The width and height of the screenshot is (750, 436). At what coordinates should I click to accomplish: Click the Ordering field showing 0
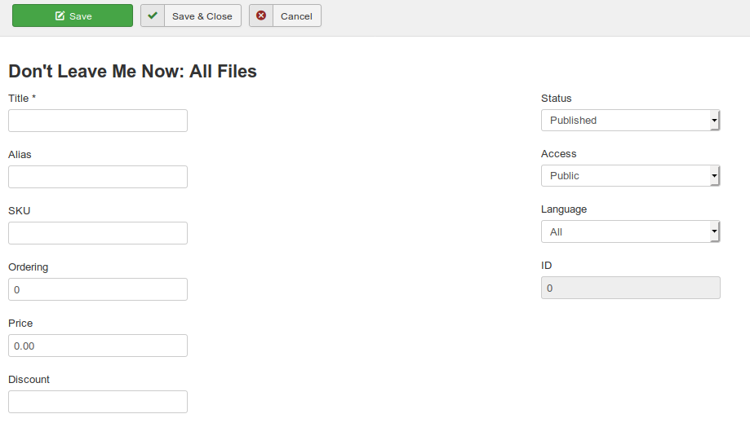[x=98, y=289]
